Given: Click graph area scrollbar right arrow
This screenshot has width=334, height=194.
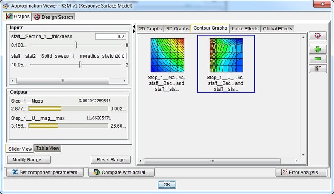Looking at the screenshot, I should tap(296, 161).
